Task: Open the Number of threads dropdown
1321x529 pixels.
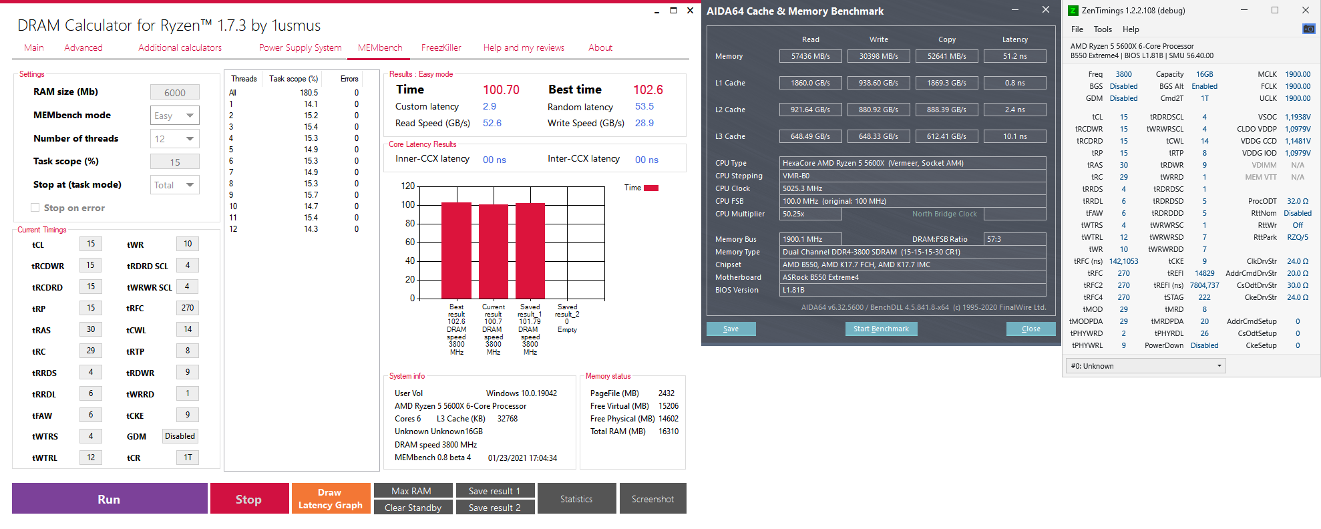Action: tap(174, 139)
